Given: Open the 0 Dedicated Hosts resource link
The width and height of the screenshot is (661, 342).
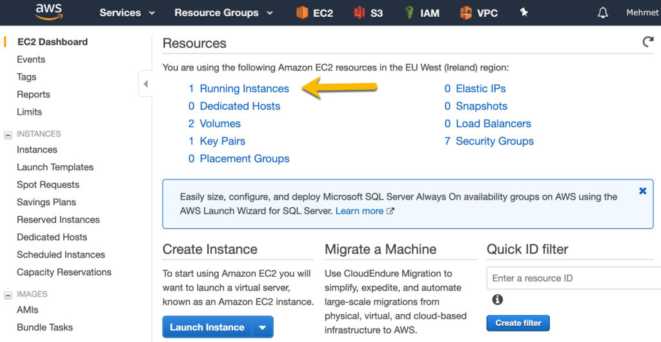Looking at the screenshot, I should tap(234, 106).
